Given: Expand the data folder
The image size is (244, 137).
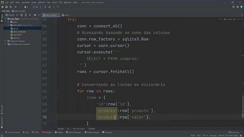Looking at the screenshot, I should click(8, 22).
